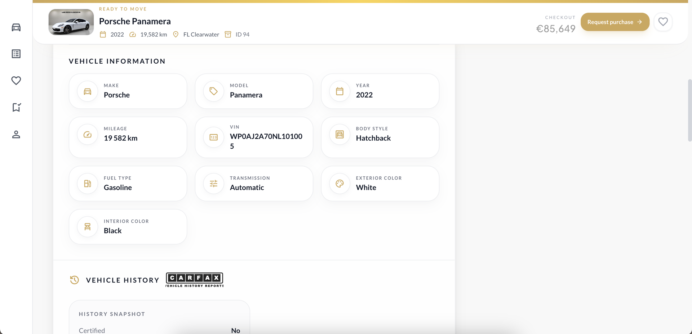Click the 123 icon in the VIN card
This screenshot has height=334, width=692.
(214, 137)
